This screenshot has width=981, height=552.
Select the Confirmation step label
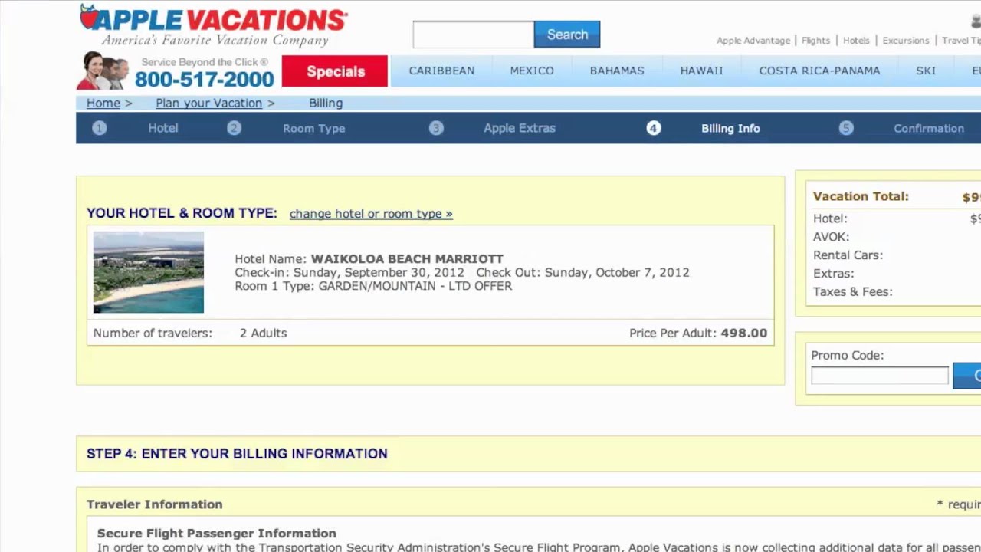(x=929, y=128)
